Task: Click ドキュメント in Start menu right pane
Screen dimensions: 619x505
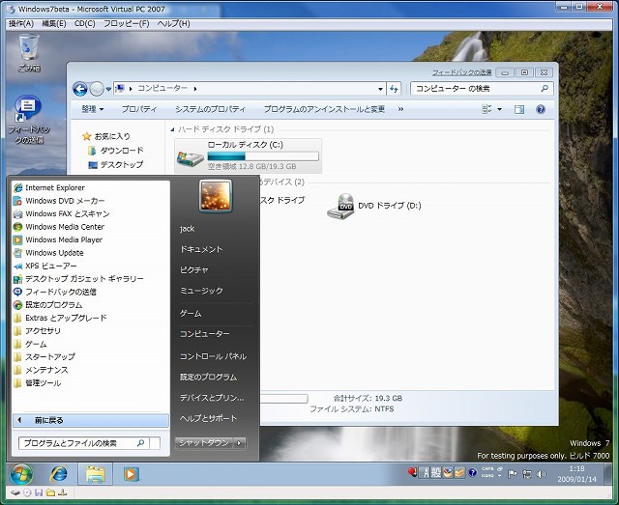Action: tap(201, 249)
